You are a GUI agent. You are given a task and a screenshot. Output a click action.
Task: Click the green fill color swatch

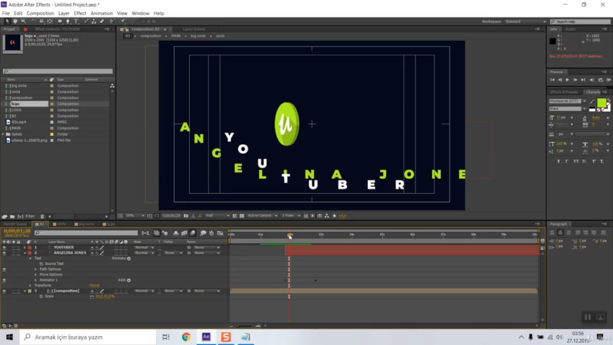click(601, 103)
